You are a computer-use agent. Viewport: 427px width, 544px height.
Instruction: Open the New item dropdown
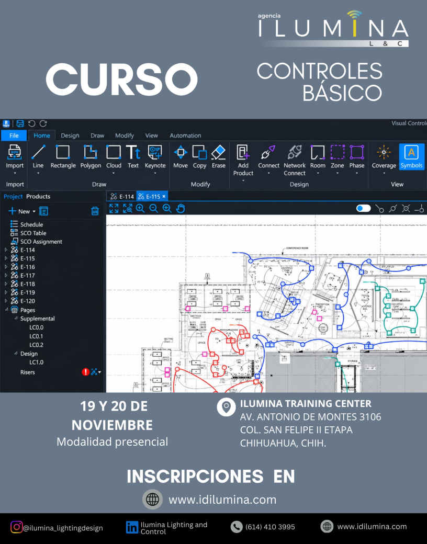click(34, 211)
